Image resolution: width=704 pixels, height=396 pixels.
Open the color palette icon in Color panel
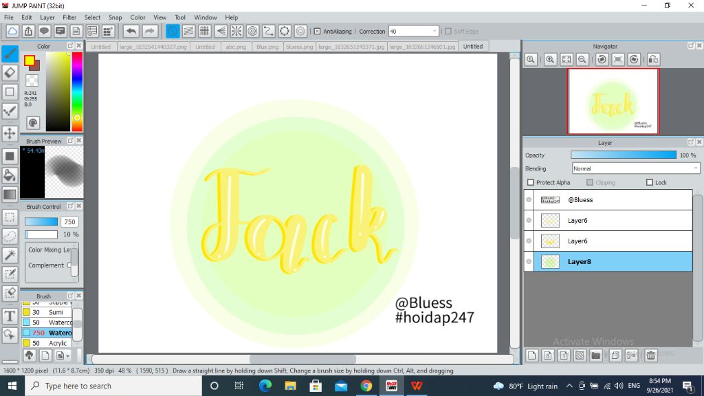(33, 122)
